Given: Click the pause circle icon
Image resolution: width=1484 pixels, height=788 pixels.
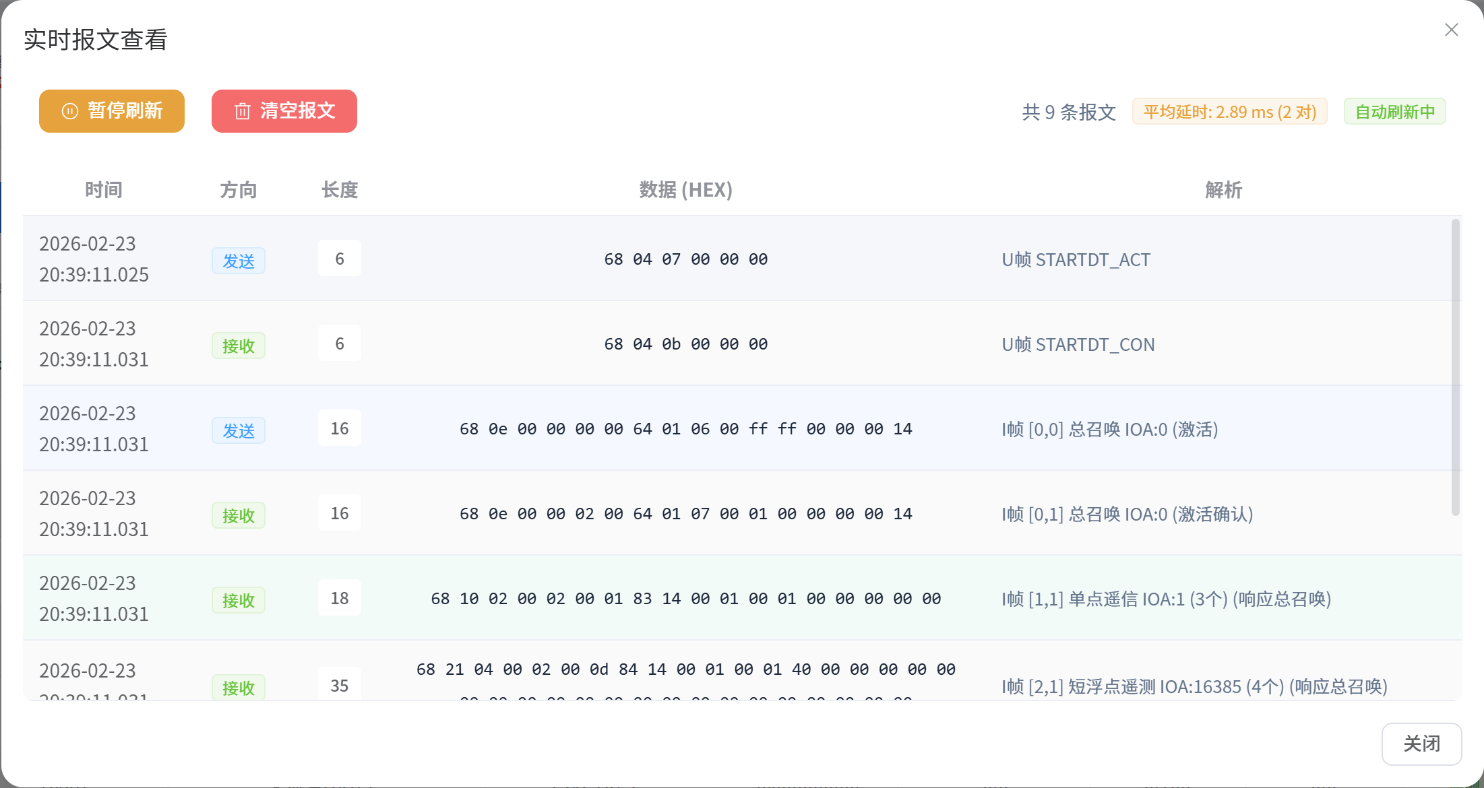Looking at the screenshot, I should coord(70,111).
